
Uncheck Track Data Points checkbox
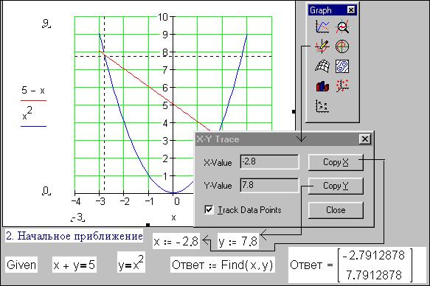(x=209, y=210)
